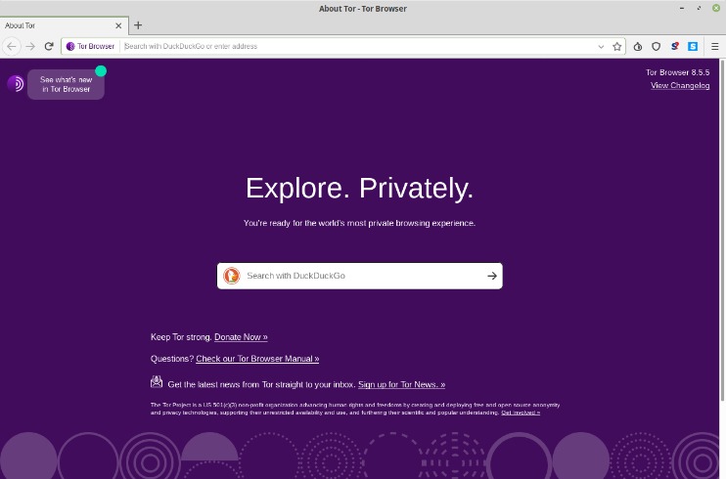Screen dimensions: 726x479
Task: Click See what's new in Tor Browser
Action: click(x=67, y=84)
